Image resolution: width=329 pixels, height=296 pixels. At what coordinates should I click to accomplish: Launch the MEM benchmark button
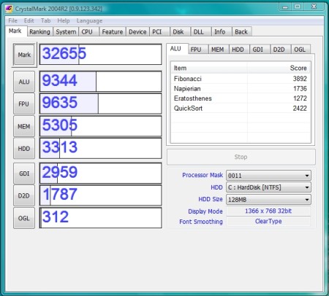tap(24, 126)
